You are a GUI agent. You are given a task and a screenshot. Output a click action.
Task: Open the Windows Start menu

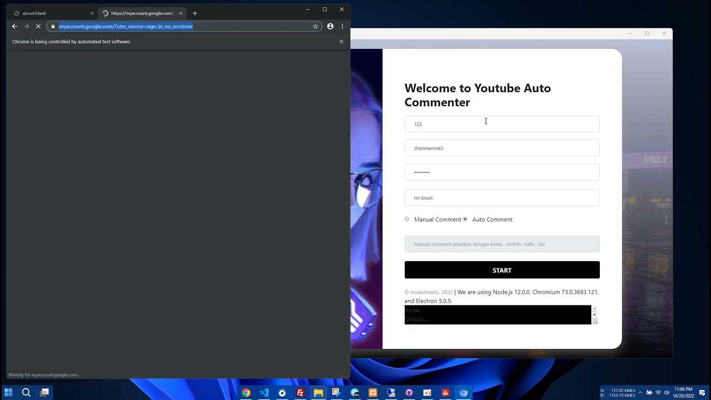(x=9, y=393)
